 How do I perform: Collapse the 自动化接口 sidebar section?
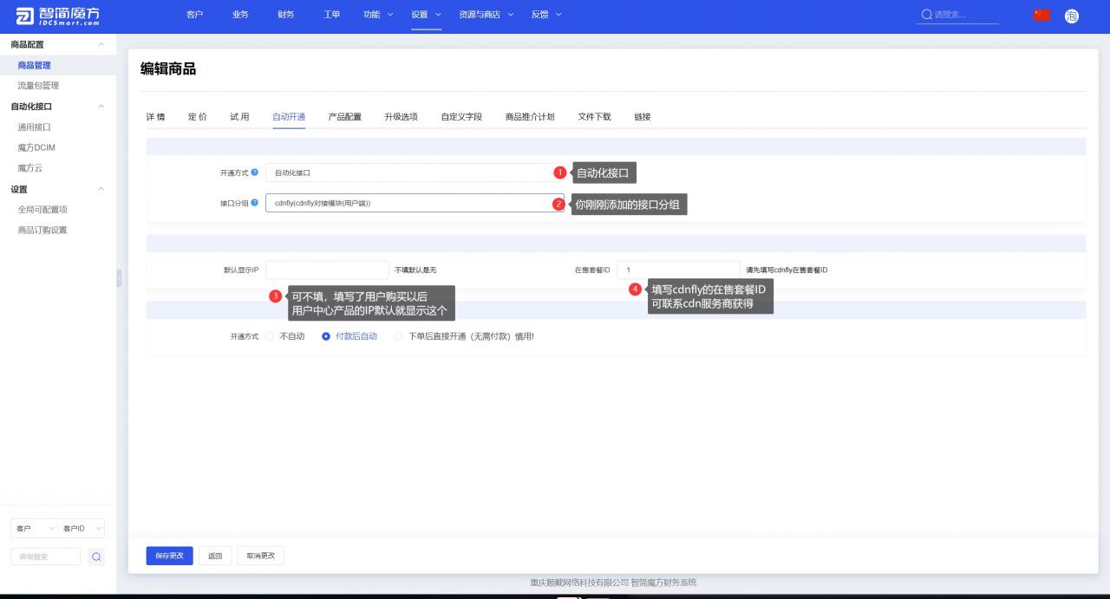(101, 107)
